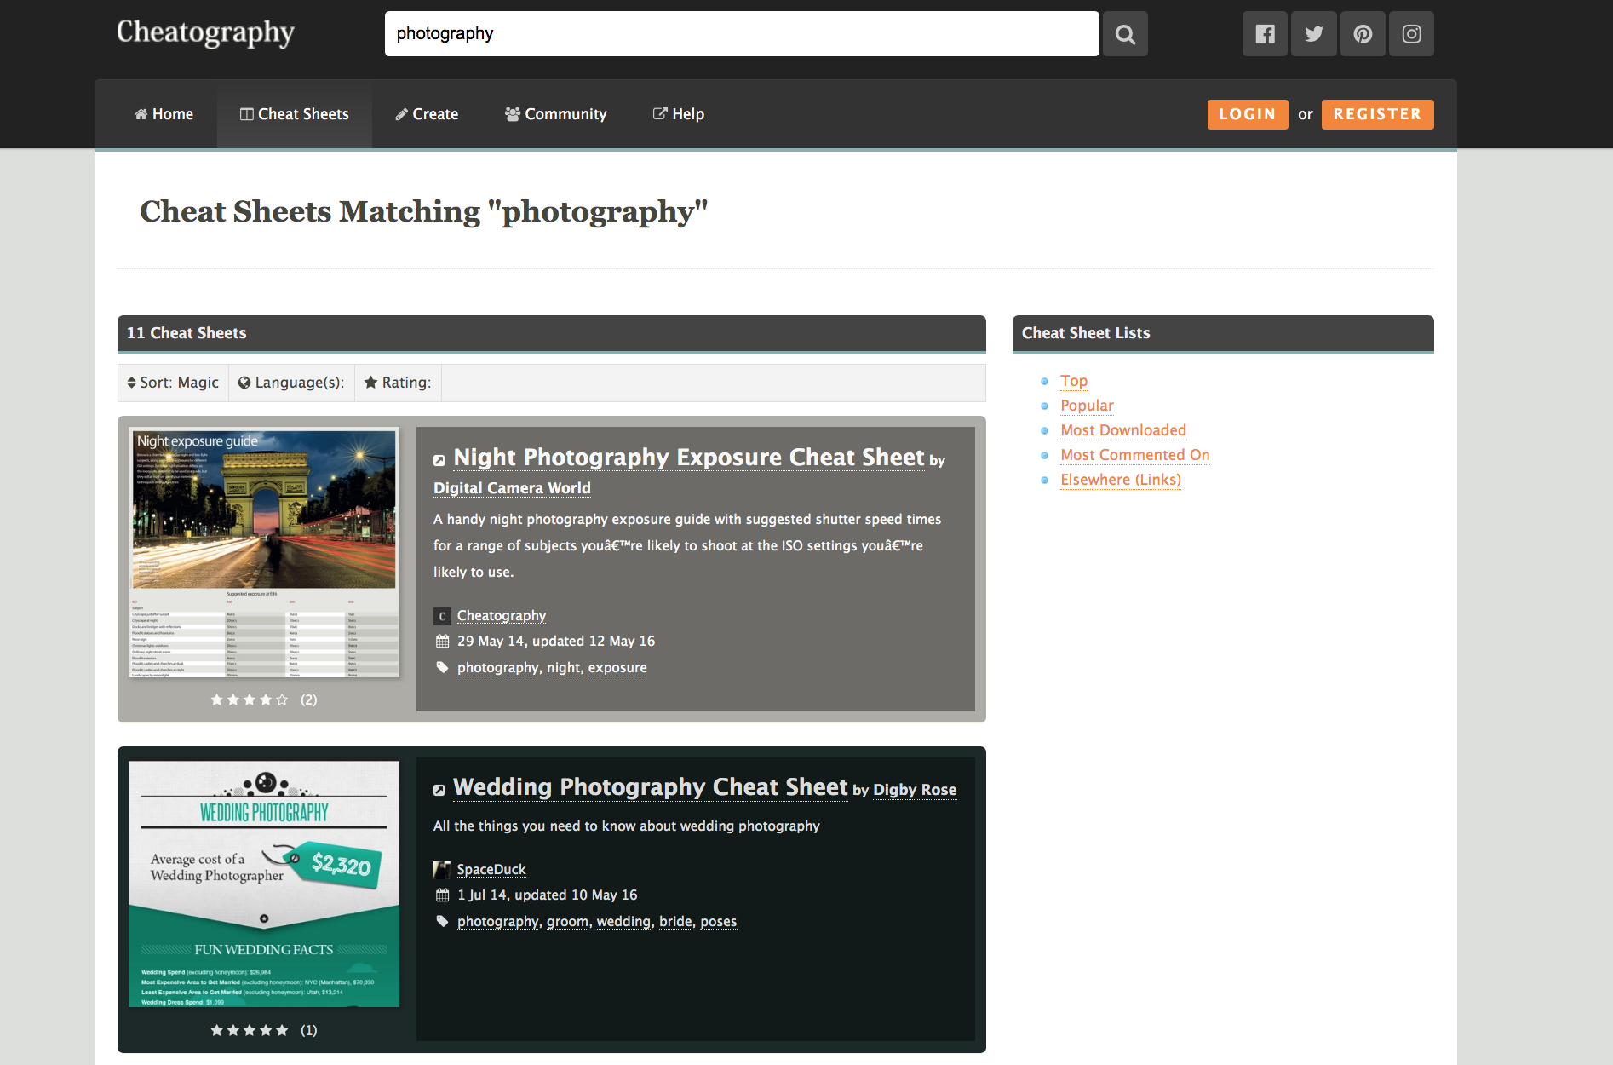Click calendar icon beside 29 May 14
The width and height of the screenshot is (1613, 1065).
(442, 642)
